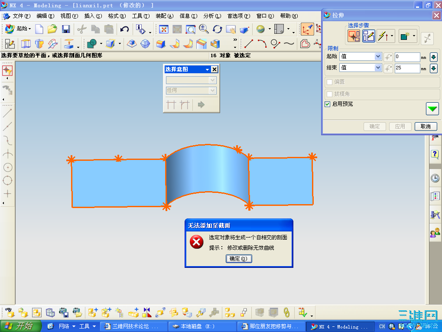Enable the 拔模角 draft angle checkbox
Viewport: 442px width, 332px height.
click(329, 94)
